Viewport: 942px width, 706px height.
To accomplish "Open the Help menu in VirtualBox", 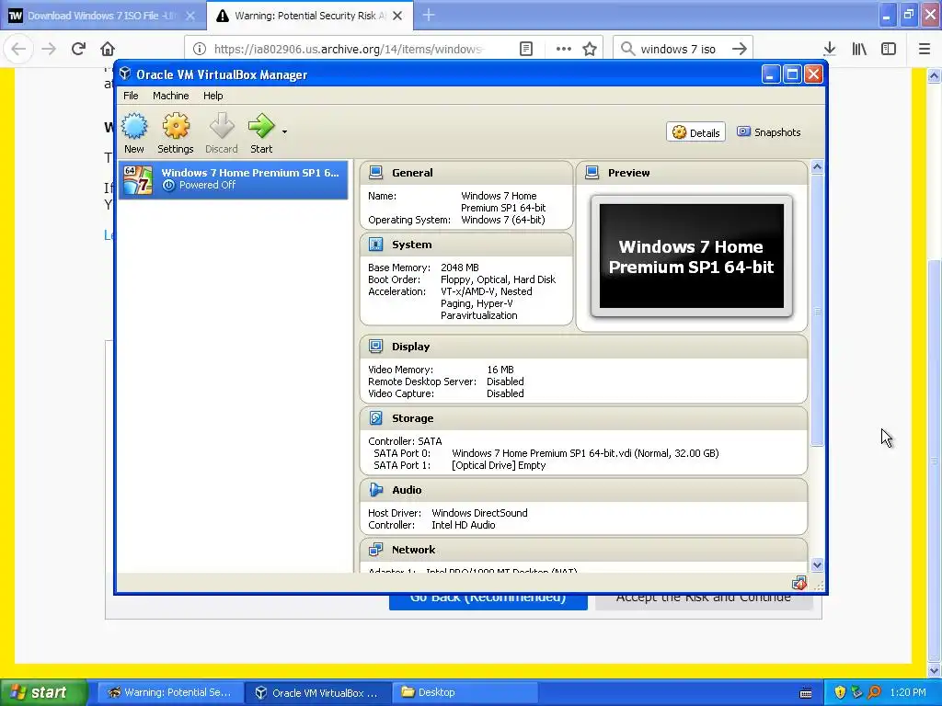I will pyautogui.click(x=213, y=96).
